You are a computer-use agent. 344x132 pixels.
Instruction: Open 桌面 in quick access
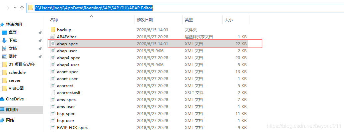click(13, 33)
